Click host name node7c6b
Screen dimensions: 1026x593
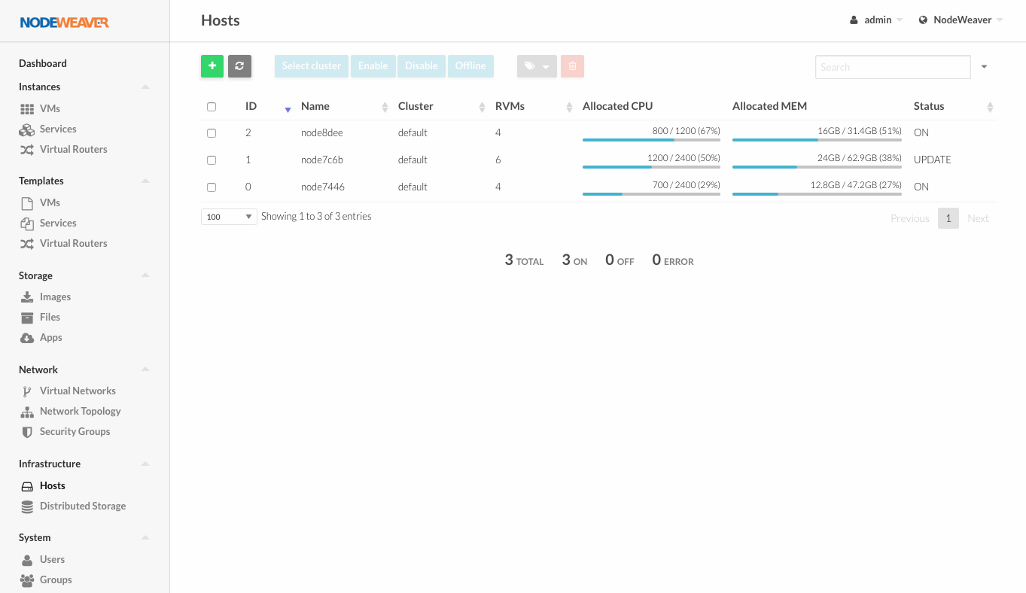(322, 160)
